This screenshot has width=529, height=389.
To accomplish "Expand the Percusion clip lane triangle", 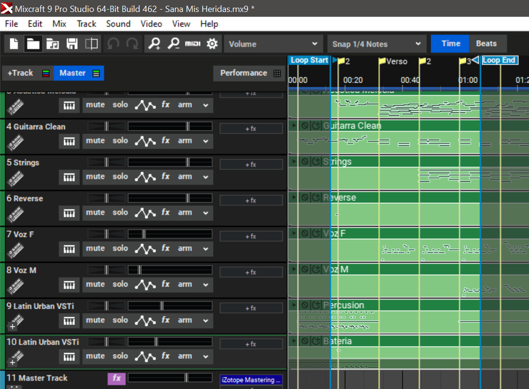I will pos(294,305).
